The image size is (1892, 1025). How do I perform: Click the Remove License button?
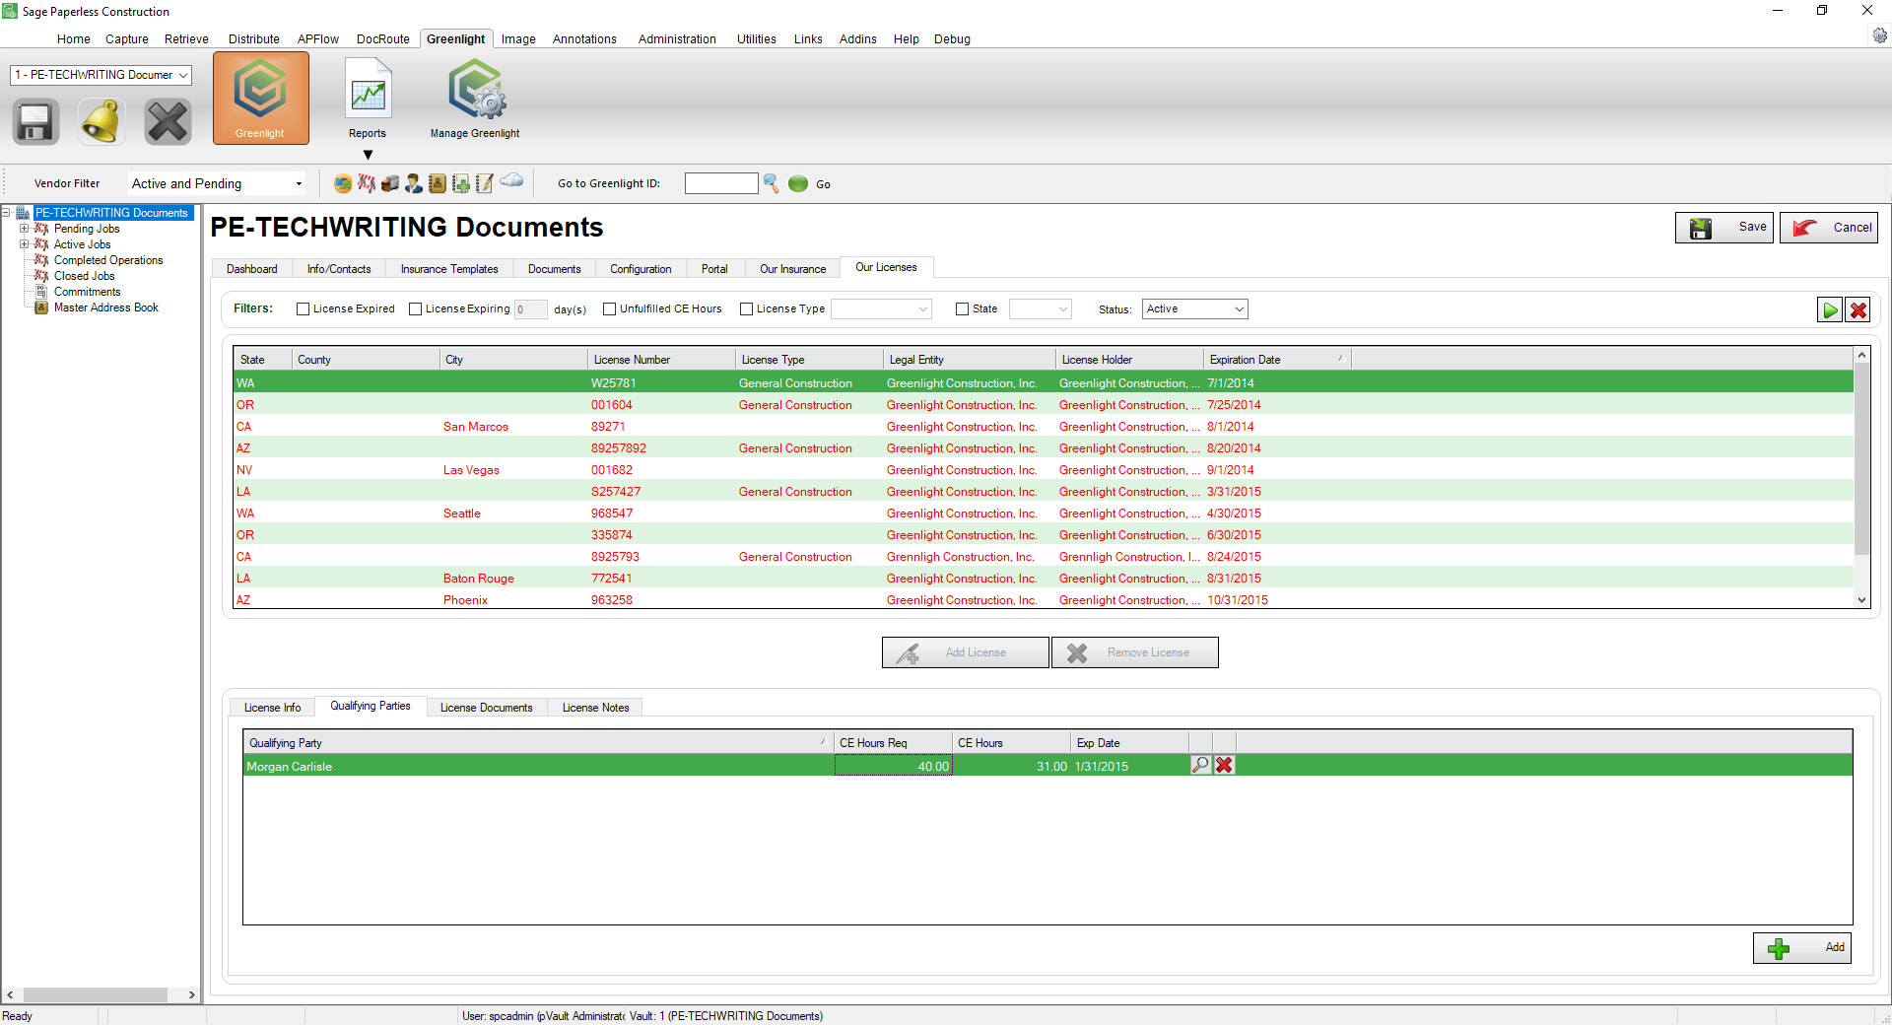[x=1135, y=652]
